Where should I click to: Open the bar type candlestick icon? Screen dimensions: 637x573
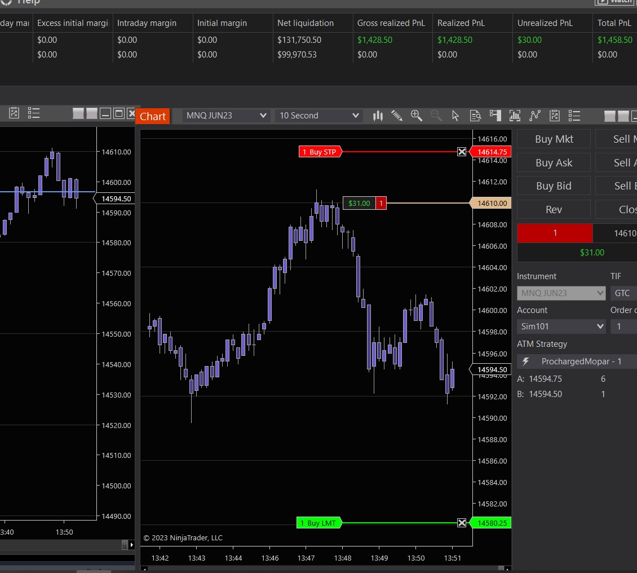click(378, 116)
